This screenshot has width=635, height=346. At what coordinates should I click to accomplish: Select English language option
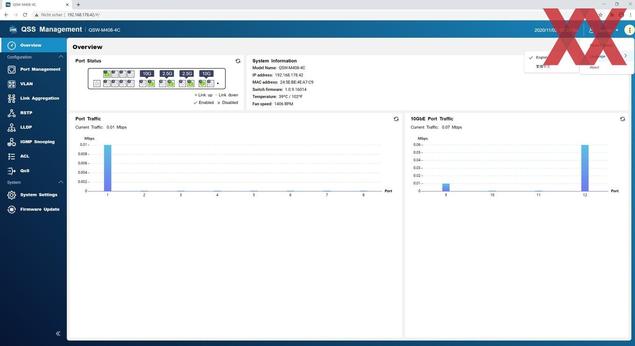tap(542, 57)
